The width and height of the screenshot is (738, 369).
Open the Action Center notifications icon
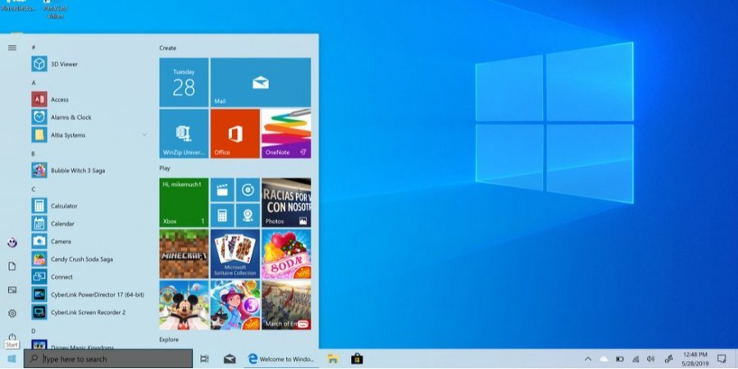722,359
